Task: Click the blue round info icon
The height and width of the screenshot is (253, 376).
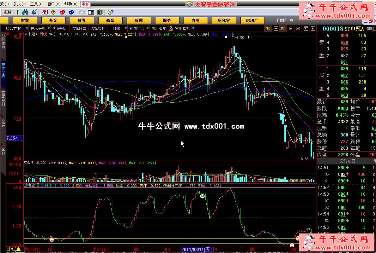Action: 71,12
